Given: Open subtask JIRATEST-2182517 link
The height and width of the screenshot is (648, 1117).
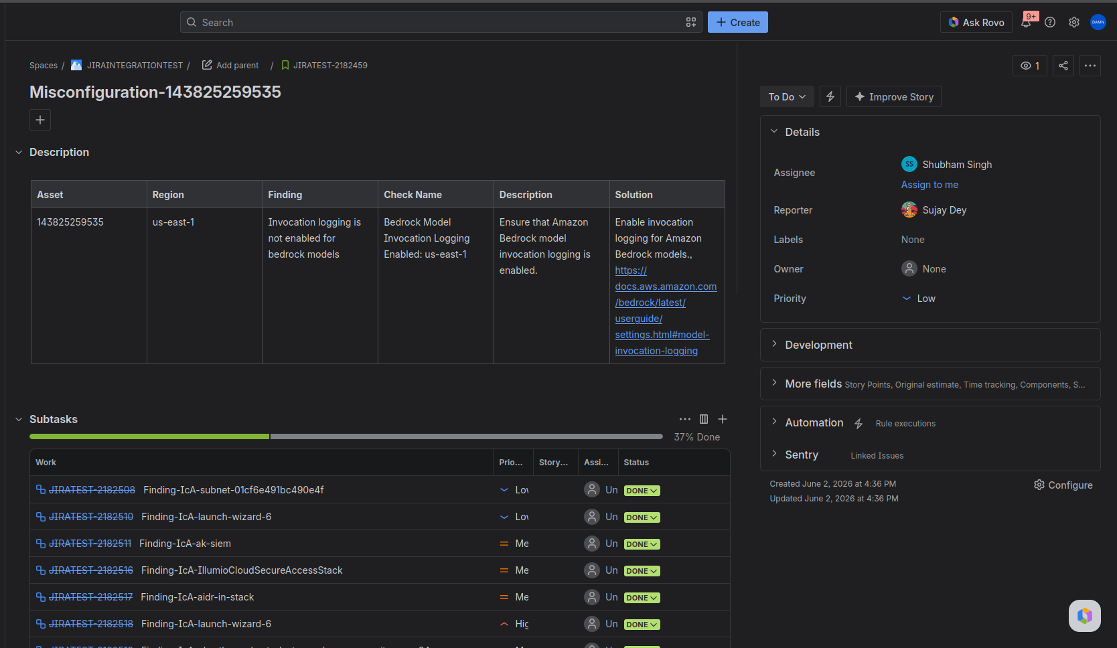Looking at the screenshot, I should click(90, 597).
